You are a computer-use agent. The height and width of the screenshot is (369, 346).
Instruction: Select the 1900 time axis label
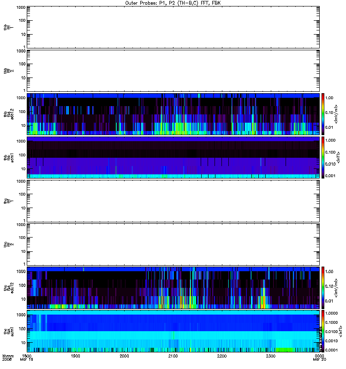75,356
